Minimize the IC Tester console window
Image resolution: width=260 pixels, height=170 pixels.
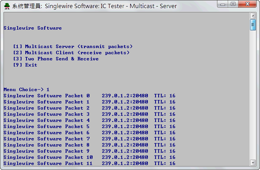(222, 4)
